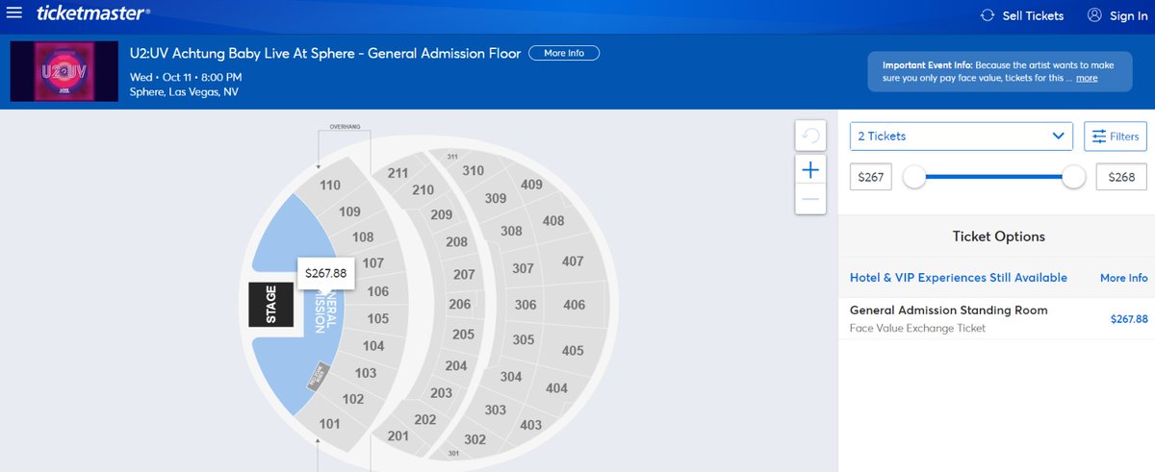
Task: Select section 407 on the map
Action: coord(573,261)
